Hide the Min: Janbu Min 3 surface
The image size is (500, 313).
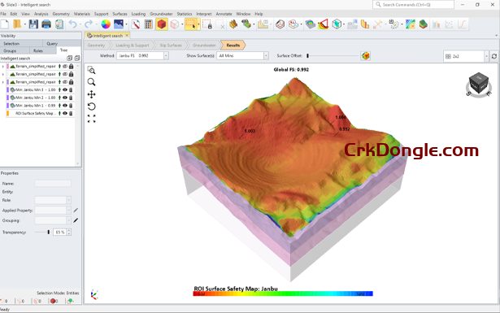pyautogui.click(x=65, y=90)
